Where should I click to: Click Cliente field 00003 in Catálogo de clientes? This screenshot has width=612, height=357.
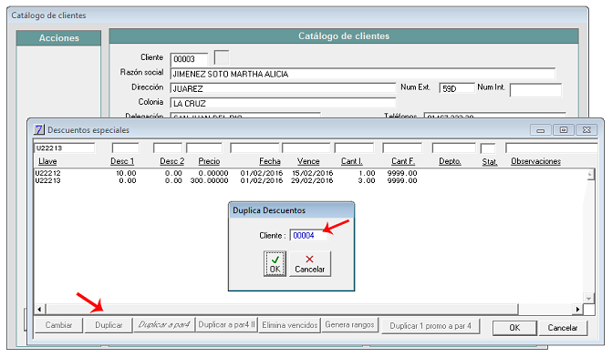189,59
